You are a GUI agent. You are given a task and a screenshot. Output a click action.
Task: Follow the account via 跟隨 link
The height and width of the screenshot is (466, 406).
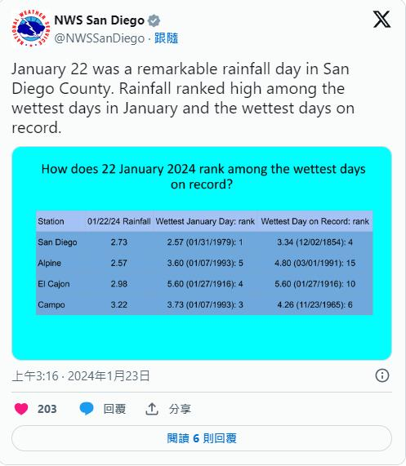click(x=167, y=38)
